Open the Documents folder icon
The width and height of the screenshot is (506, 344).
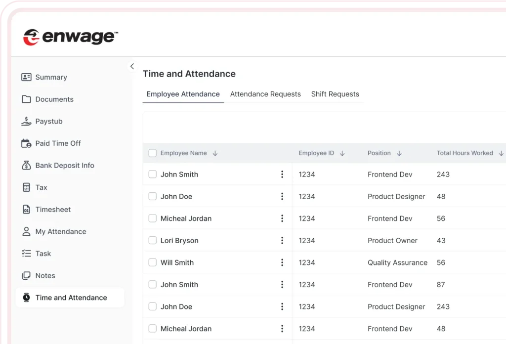click(26, 99)
